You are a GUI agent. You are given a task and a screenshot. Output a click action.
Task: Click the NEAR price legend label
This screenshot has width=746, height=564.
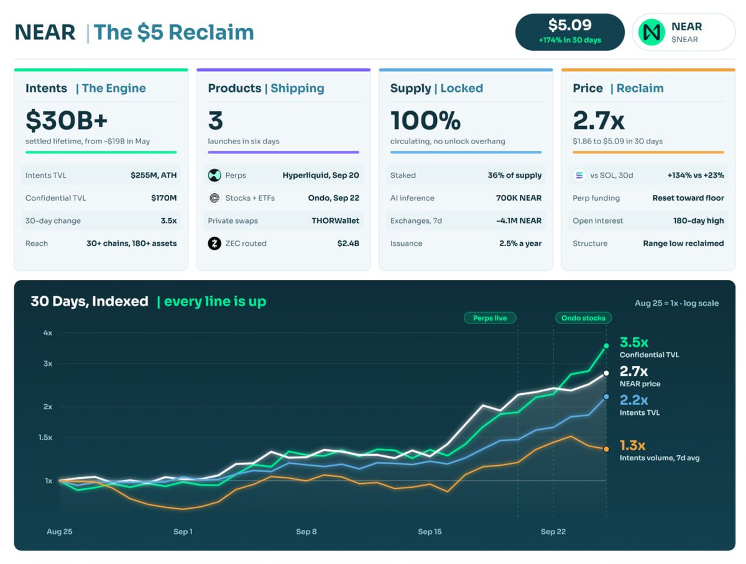(640, 384)
